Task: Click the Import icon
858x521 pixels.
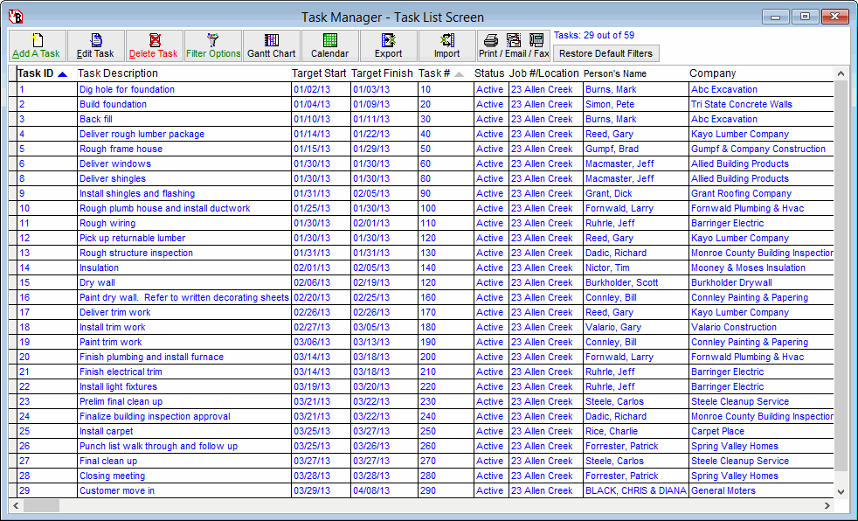Action: click(446, 45)
